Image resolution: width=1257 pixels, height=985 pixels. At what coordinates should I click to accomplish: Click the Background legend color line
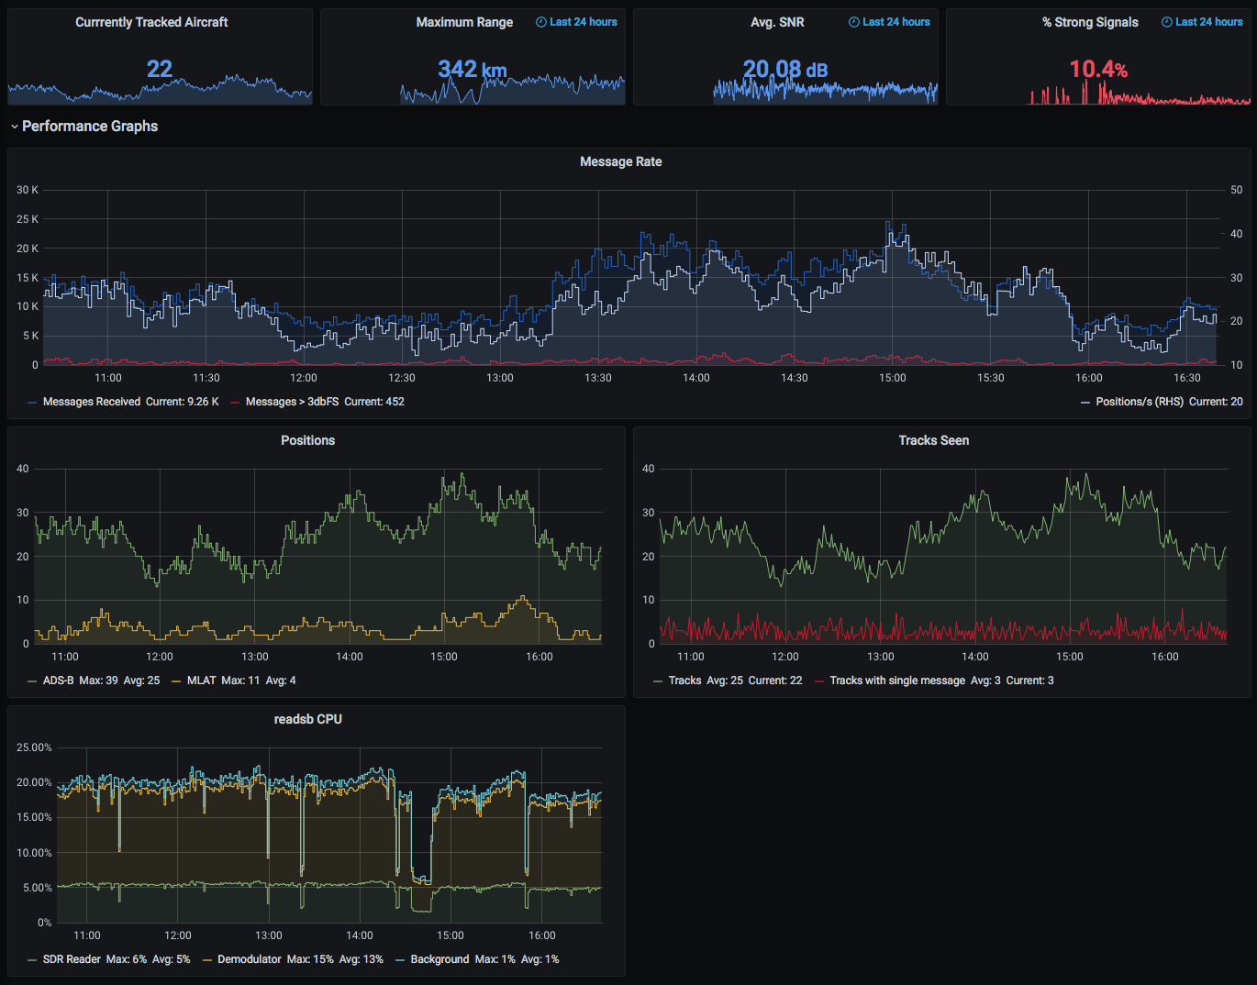(400, 960)
